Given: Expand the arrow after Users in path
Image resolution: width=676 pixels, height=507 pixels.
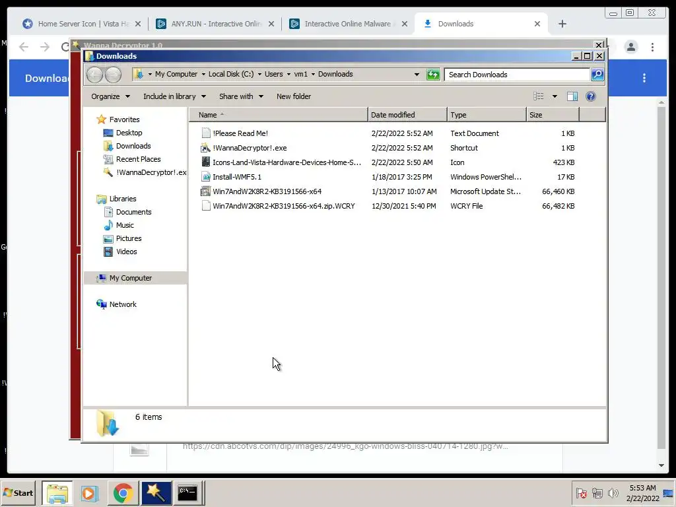Looking at the screenshot, I should (x=288, y=74).
